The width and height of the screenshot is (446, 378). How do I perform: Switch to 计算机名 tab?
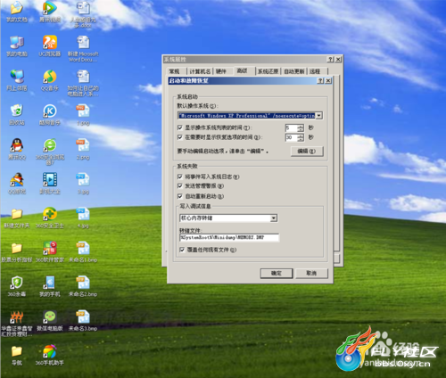coord(200,71)
